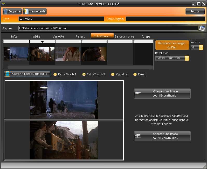
Task: Click the Titre field containing La rivière
Action: 61,19
